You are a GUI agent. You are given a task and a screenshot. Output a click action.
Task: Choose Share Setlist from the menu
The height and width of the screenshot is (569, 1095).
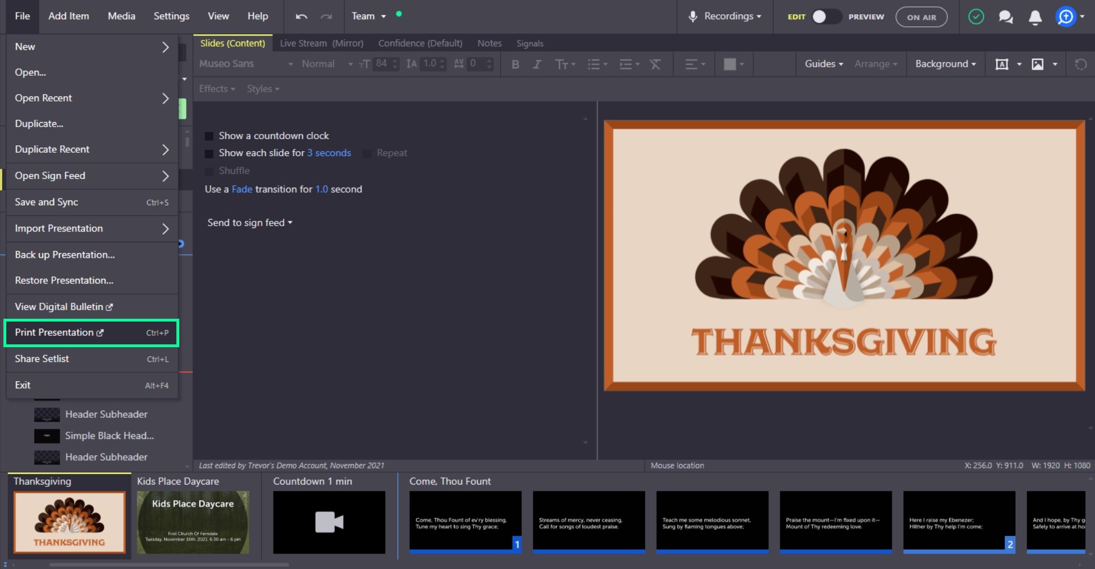pyautogui.click(x=92, y=359)
